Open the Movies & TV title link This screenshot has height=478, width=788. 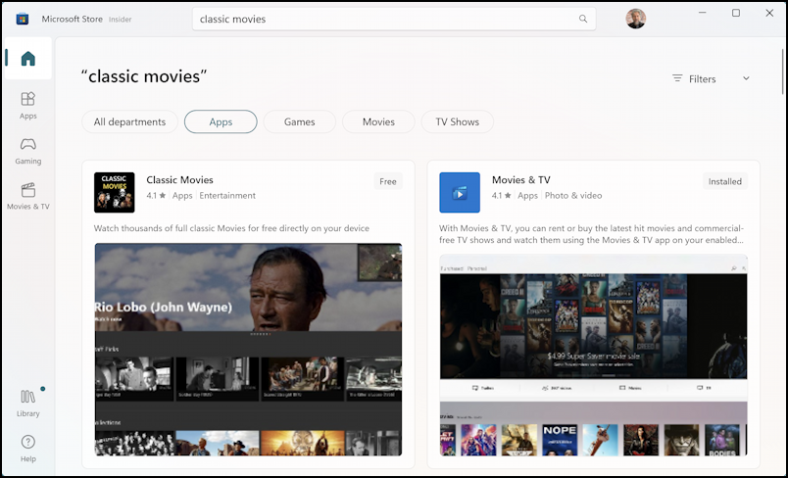click(520, 180)
